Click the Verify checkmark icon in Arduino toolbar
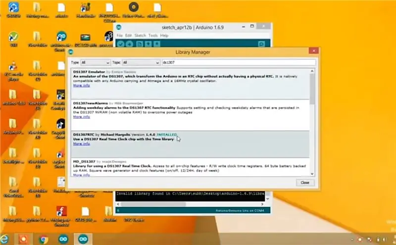This screenshot has height=245, width=396. coord(121,44)
